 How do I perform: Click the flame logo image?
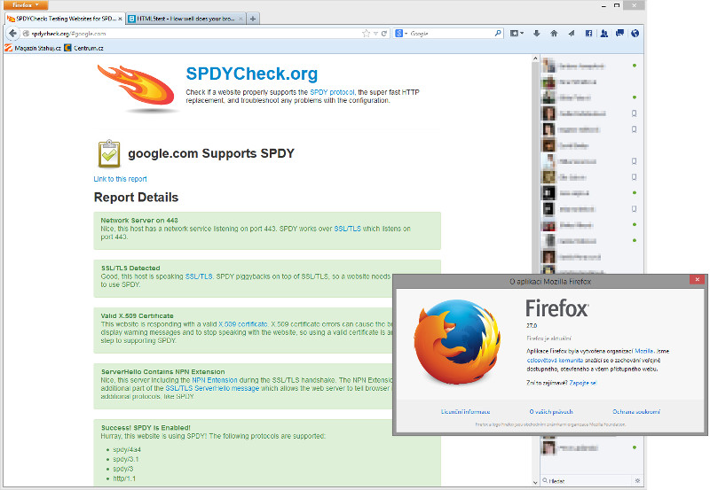point(137,87)
